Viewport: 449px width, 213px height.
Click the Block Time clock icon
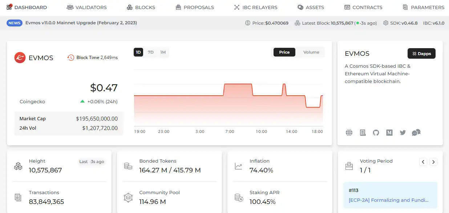71,57
